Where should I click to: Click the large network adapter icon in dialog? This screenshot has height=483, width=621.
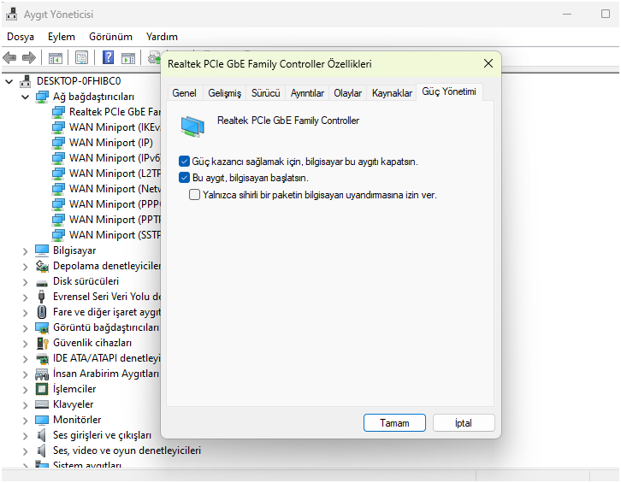192,127
